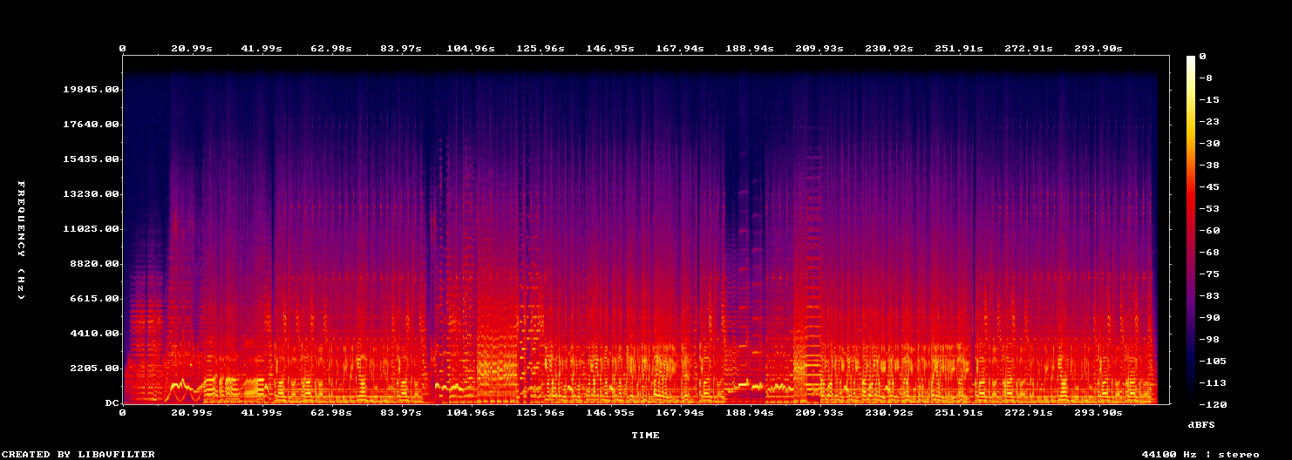Screen dimensions: 1292x460
Task: Click 167.94s on the bottom time axis
Action: coord(679,412)
